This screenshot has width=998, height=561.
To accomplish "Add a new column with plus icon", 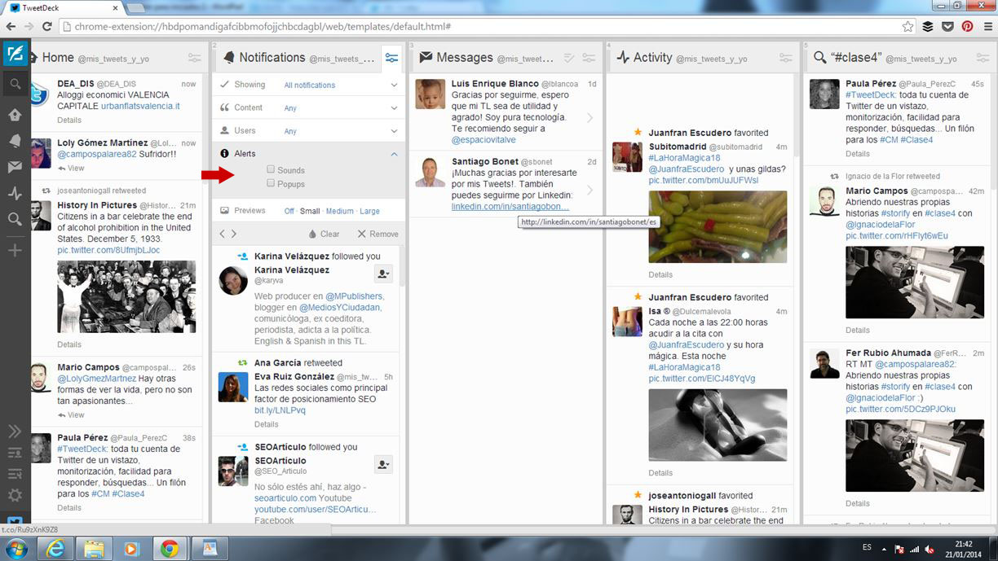I will pyautogui.click(x=15, y=250).
